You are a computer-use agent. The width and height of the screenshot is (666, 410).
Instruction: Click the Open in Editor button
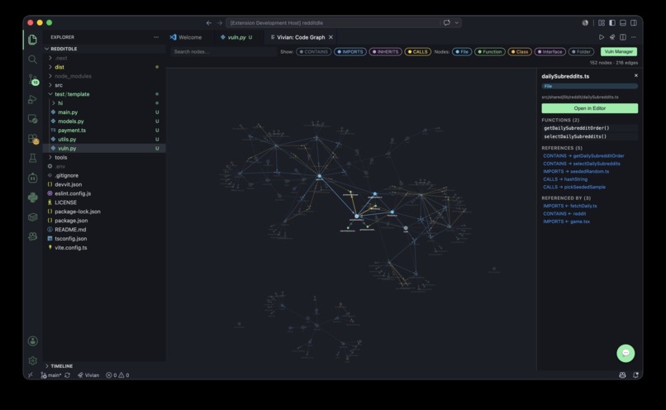(589, 108)
